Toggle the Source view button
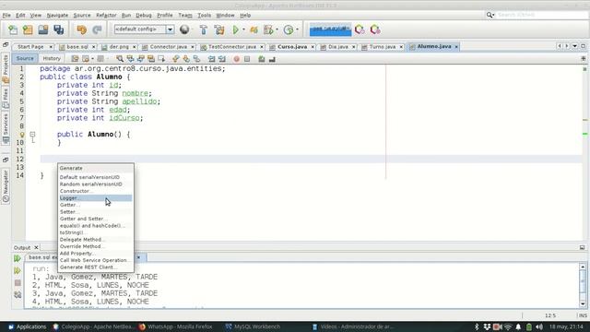The height and width of the screenshot is (332, 590). [x=25, y=58]
